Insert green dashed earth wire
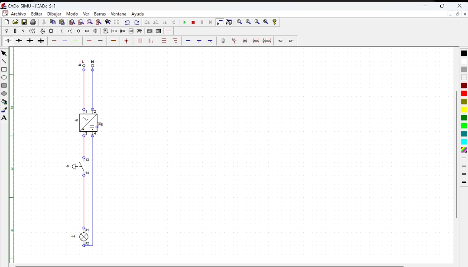 click(x=75, y=41)
